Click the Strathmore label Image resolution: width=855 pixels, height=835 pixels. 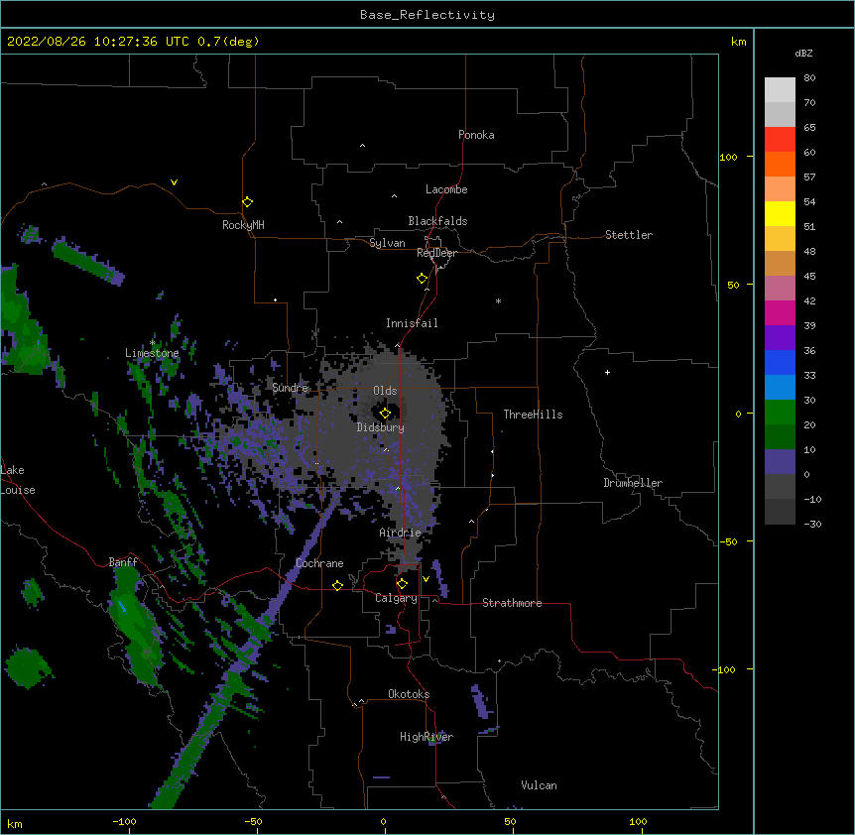512,603
